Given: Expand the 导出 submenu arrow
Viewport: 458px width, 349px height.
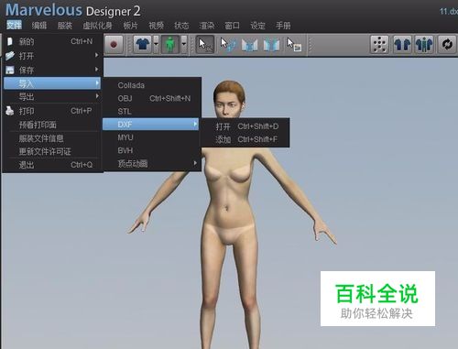Looking at the screenshot, I should [x=97, y=96].
